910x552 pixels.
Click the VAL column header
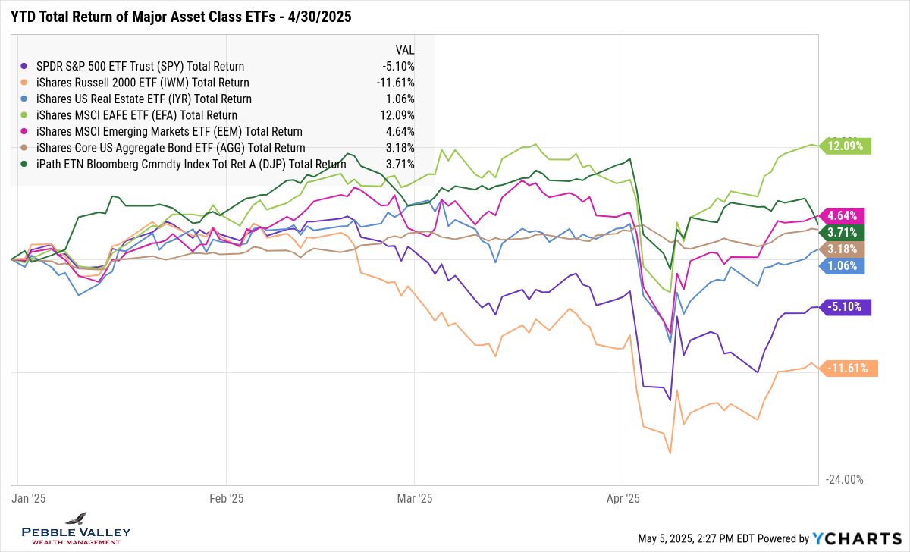405,49
